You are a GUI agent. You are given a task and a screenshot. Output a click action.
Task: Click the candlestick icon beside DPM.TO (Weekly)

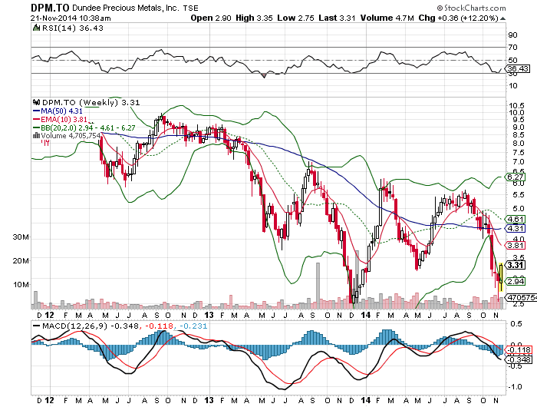36,102
